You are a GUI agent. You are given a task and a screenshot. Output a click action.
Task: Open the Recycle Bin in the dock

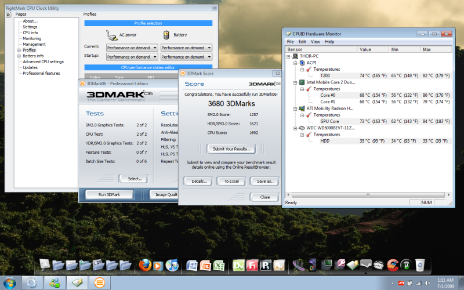tap(420, 265)
